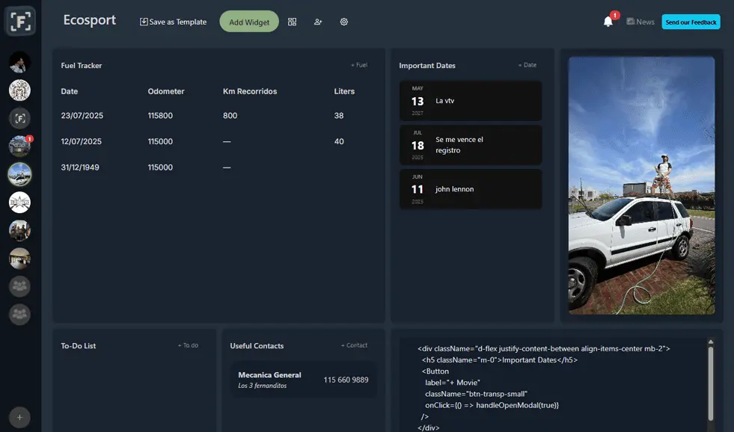Screen dimensions: 734x432
Task: Open the ornate white circular sidebar avatar
Action: tap(19, 90)
